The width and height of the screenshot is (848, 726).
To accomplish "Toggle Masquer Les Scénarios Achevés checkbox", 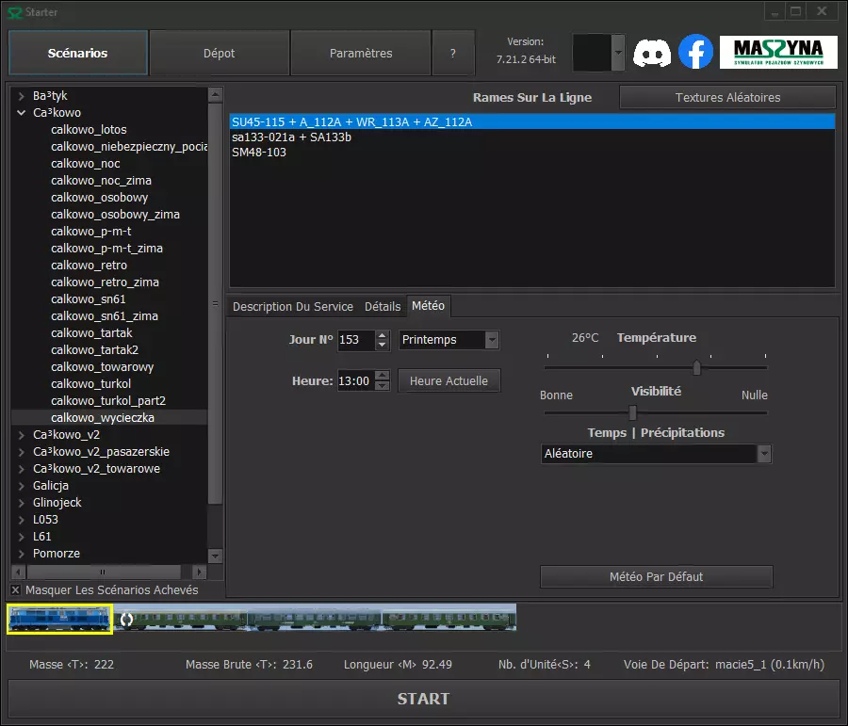I will pos(16,590).
